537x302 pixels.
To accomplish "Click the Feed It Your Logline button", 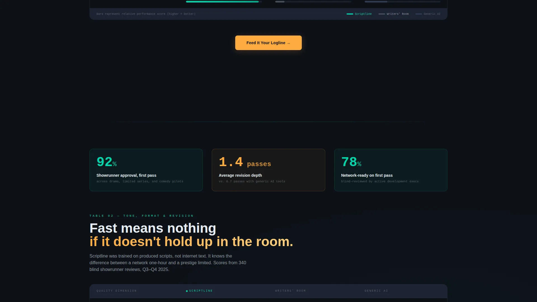I will tap(268, 43).
